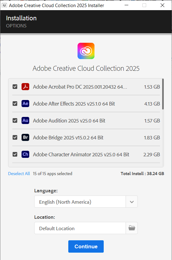Click the app list vertical scrollbar
172x260 pixels.
(163, 94)
